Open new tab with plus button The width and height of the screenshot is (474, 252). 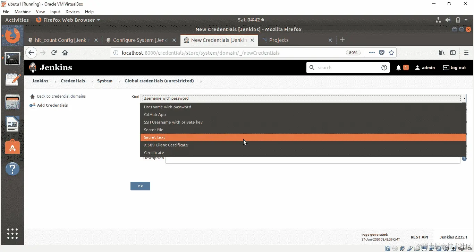[342, 40]
